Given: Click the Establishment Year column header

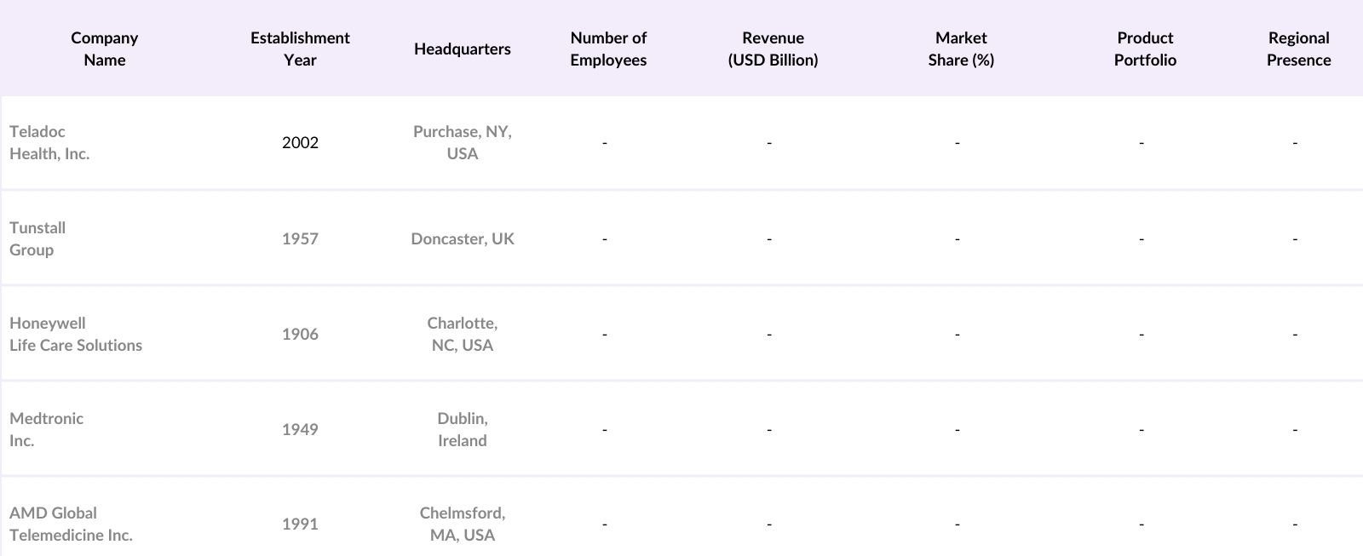Looking at the screenshot, I should point(300,49).
